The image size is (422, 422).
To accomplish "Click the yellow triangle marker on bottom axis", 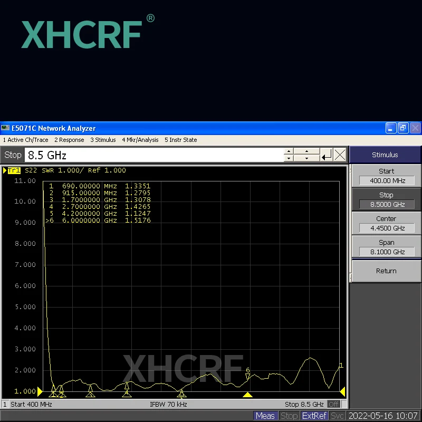I will coord(247,395).
